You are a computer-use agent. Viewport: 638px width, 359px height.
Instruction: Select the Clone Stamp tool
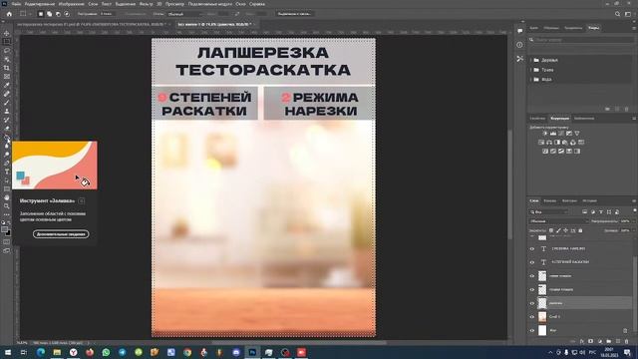coord(7,111)
